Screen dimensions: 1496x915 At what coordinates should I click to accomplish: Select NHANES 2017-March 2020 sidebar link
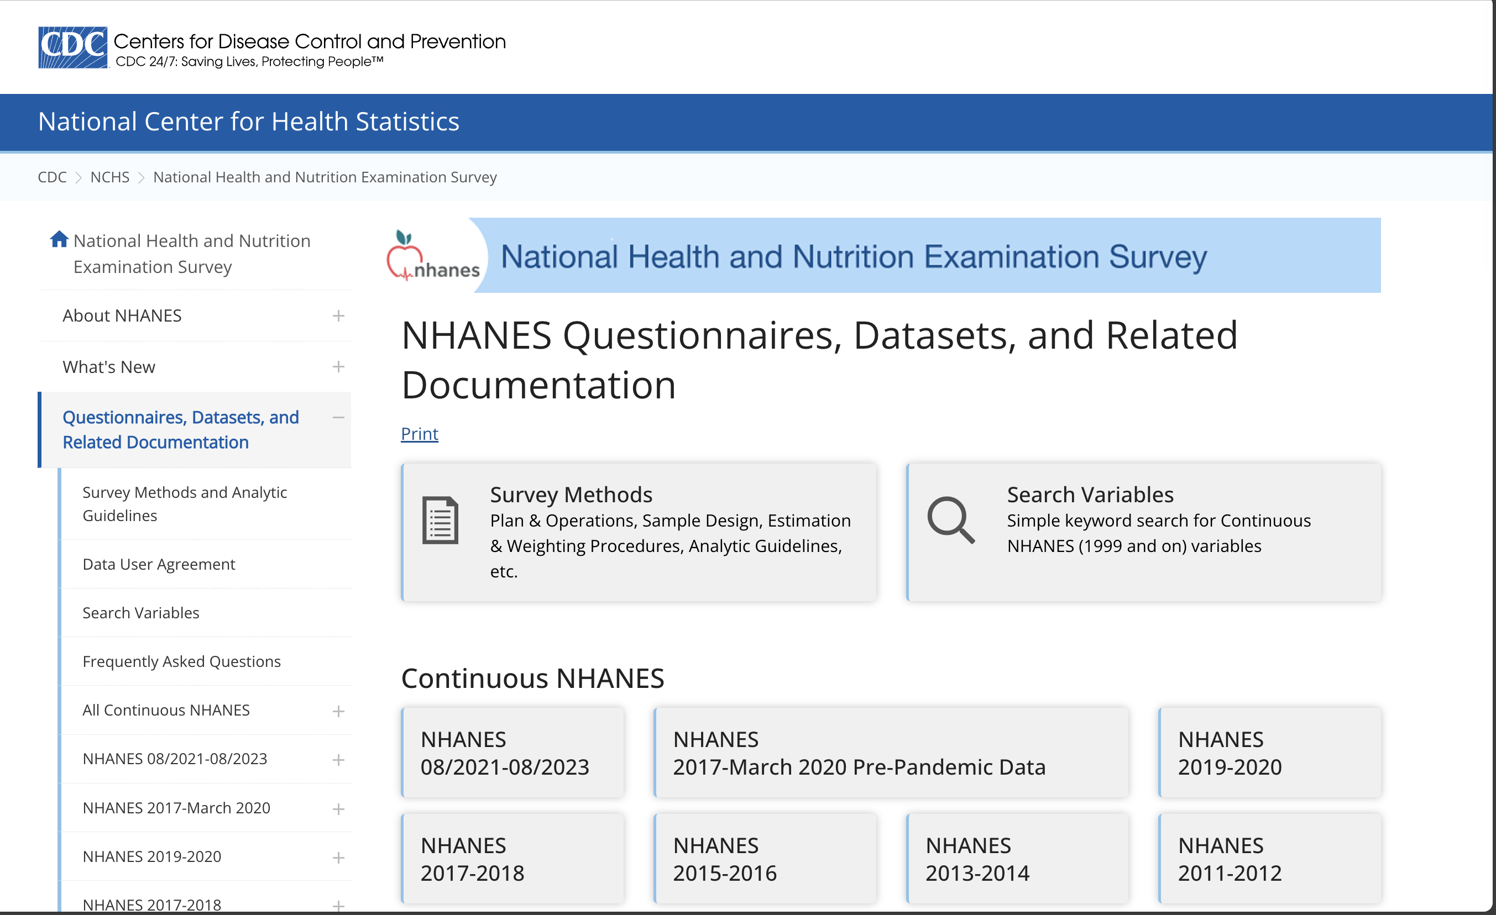[x=176, y=808]
